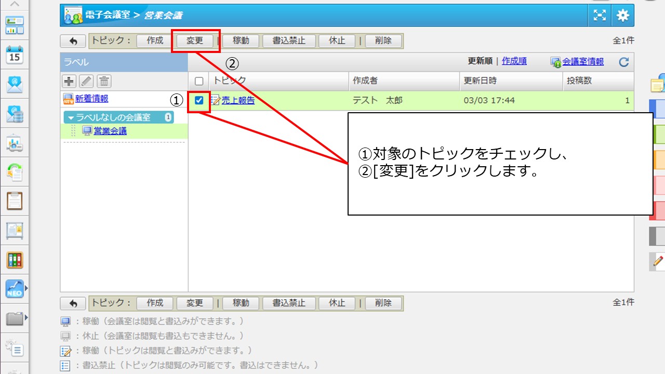Viewport: 665px width, 374px height.
Task: Open the 売上報告 topic link
Action: [238, 101]
